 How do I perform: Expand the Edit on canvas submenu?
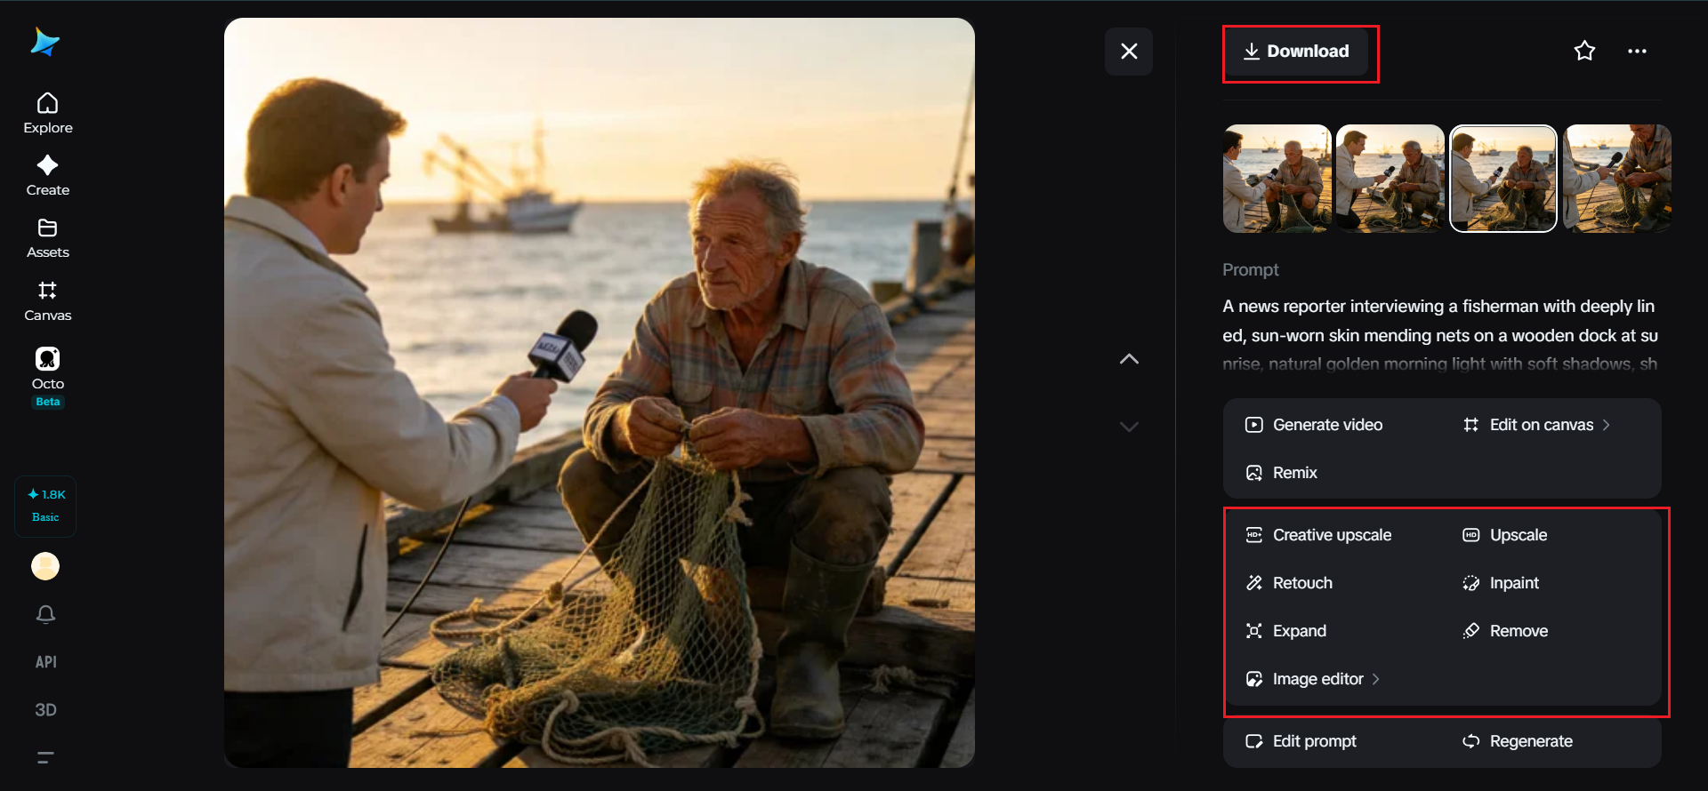[1537, 425]
